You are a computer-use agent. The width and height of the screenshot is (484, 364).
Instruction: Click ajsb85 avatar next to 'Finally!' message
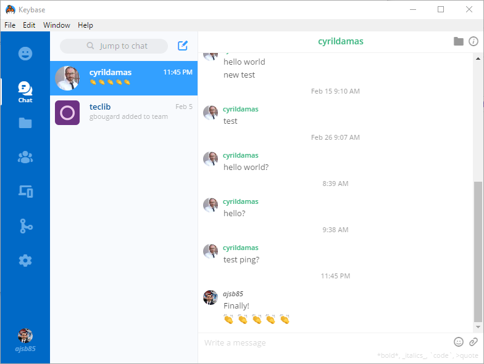(x=211, y=297)
